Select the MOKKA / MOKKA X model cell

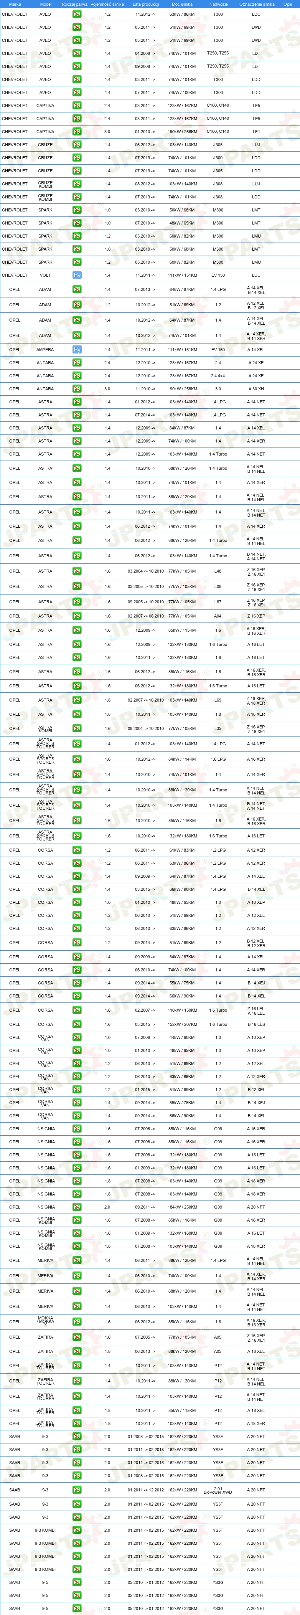coord(45,1322)
